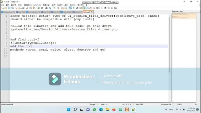The width and height of the screenshot is (201, 113).
Task: Click the Open file toolbar icon
Action: tap(6, 8)
